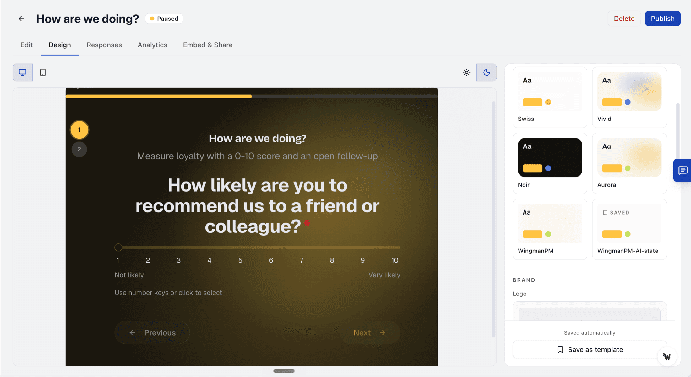Open the Design tab
Viewport: 691px width, 377px height.
[x=60, y=45]
